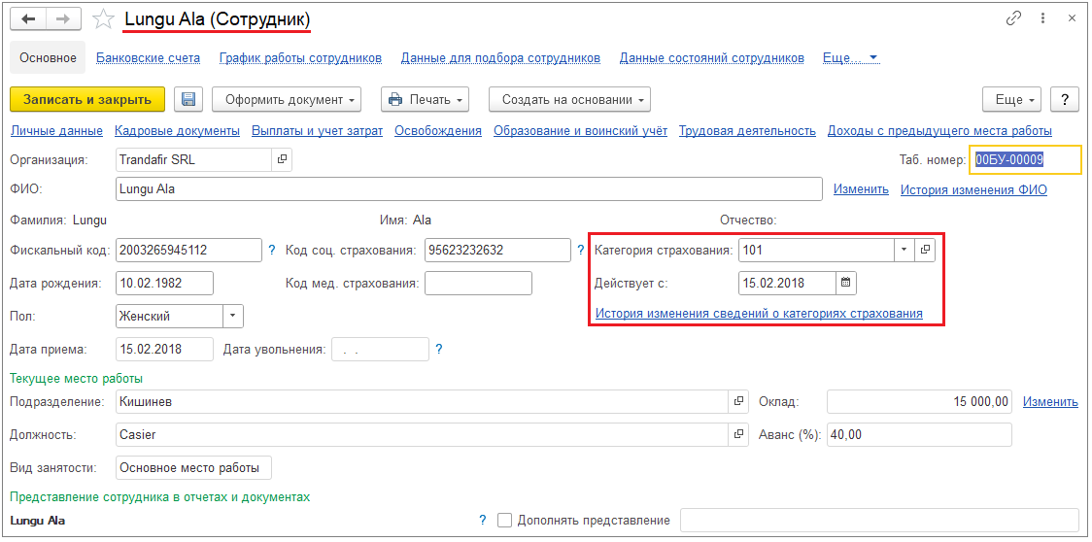Add employee card to favorites star
This screenshot has width=1092, height=542.
102,19
